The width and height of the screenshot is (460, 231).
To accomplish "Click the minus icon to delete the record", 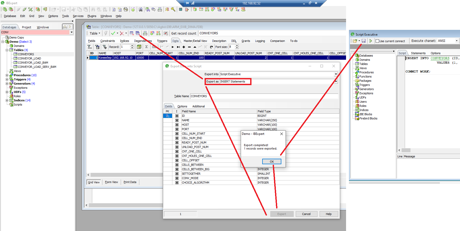I will click(x=189, y=47).
